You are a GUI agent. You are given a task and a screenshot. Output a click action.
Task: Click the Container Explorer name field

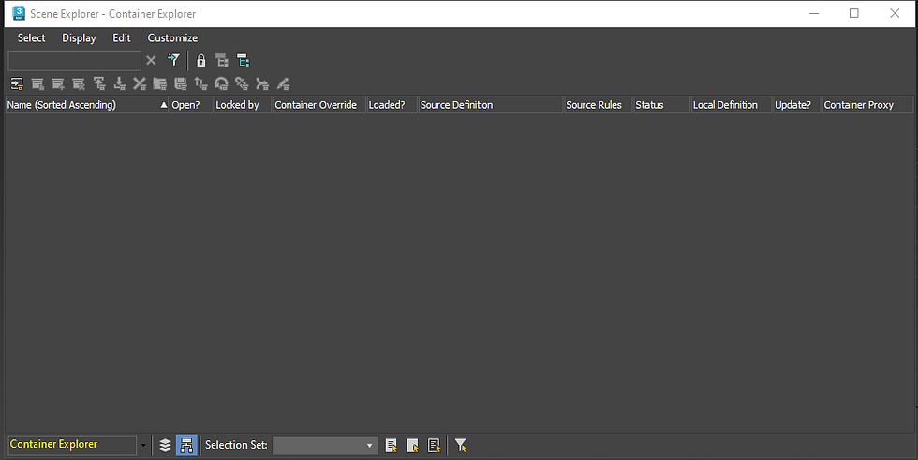click(x=72, y=445)
